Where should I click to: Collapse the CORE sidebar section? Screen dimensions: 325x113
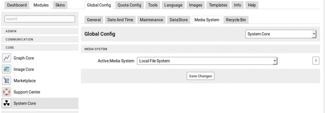(40, 48)
